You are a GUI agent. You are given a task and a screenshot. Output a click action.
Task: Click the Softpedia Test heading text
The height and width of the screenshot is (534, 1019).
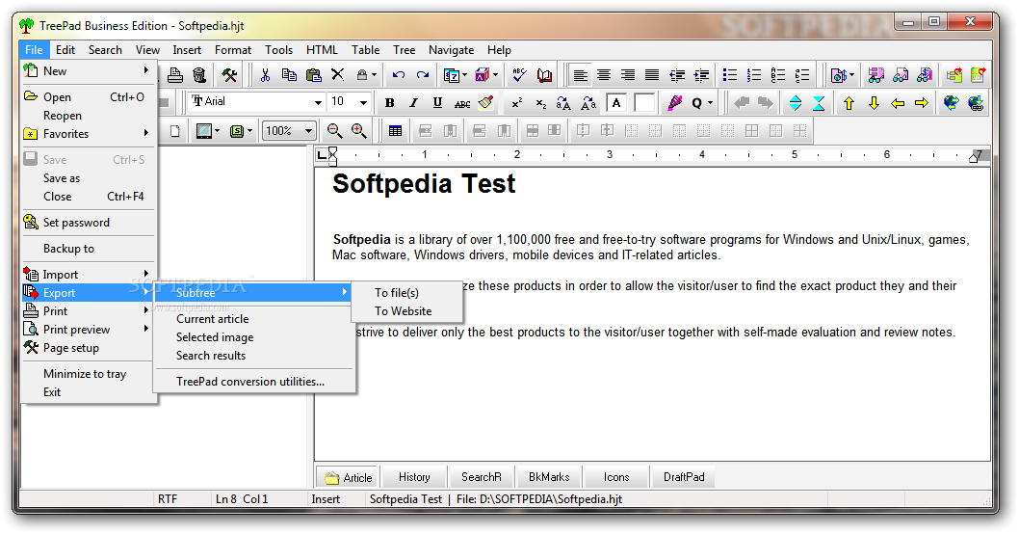(x=424, y=184)
